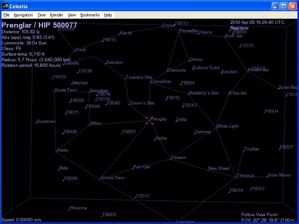The image size is (299, 224).
Task: Select the Gamma star label
Action: point(203,132)
